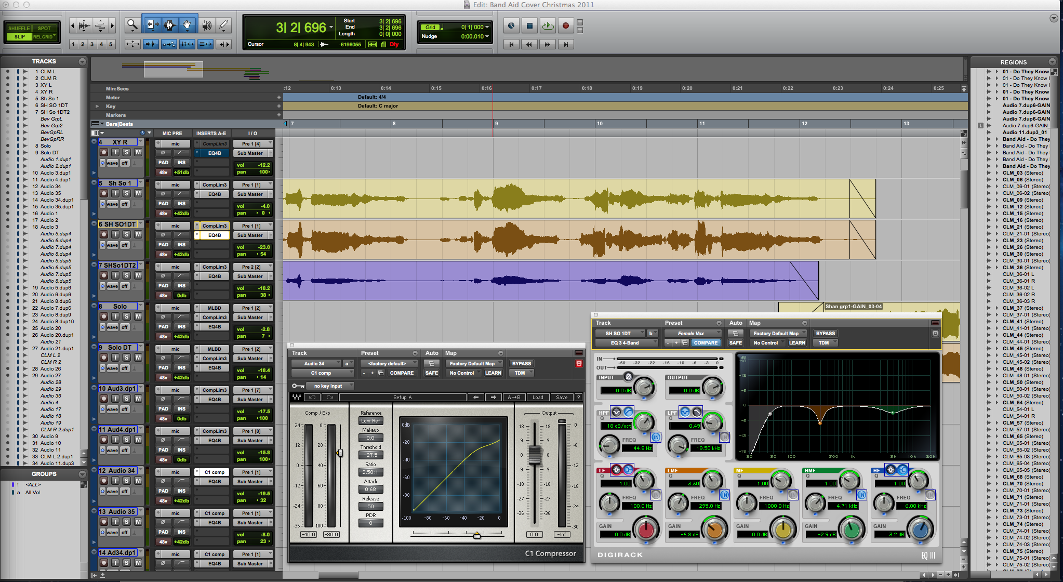Select the Pencil tool
This screenshot has width=1063, height=582.
(x=224, y=24)
